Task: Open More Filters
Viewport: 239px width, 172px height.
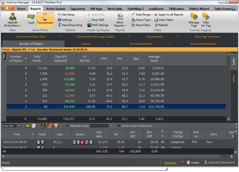Action: coord(141,25)
